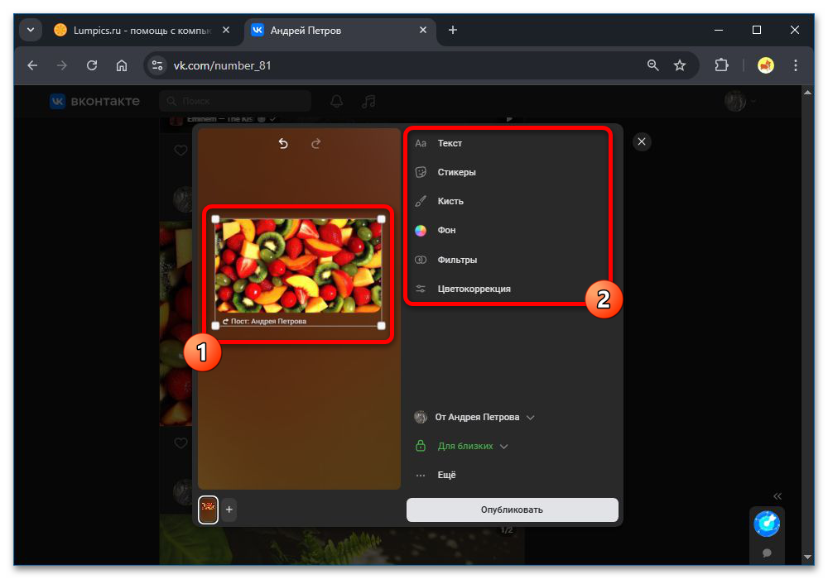This screenshot has height=579, width=828.
Task: Add a new story slide with plus
Action: pyautogui.click(x=229, y=510)
